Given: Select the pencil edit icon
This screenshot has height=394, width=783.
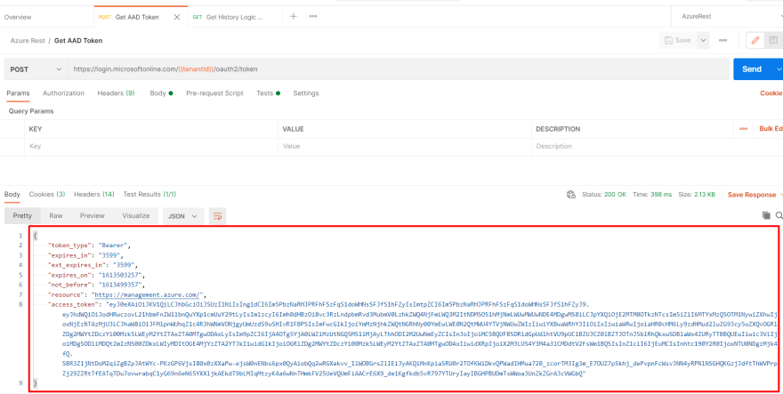Looking at the screenshot, I should pyautogui.click(x=755, y=40).
